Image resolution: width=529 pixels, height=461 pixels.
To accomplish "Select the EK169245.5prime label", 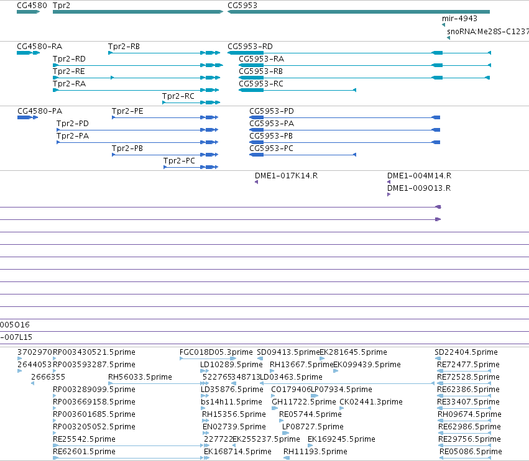I will click(x=341, y=439).
